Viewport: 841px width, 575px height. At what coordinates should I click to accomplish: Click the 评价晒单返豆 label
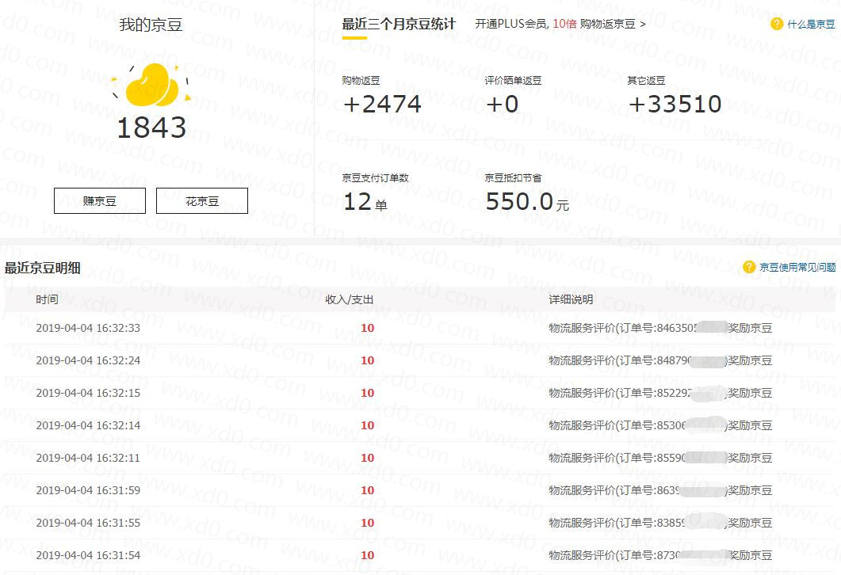click(513, 80)
